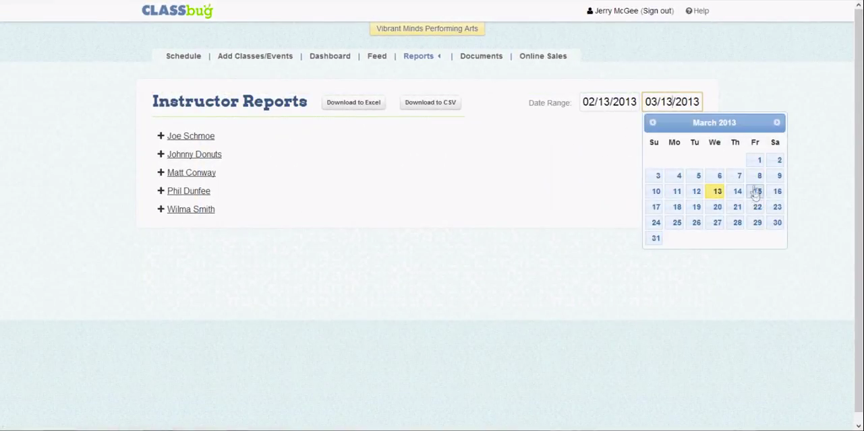Open the Help link
864x431 pixels.
click(x=701, y=11)
